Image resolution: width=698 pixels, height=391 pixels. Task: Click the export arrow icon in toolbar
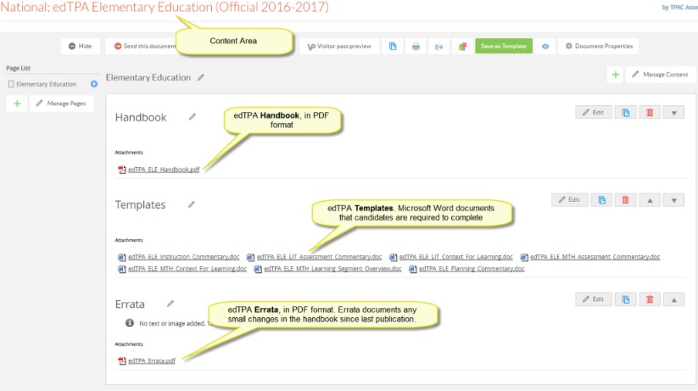click(x=439, y=46)
